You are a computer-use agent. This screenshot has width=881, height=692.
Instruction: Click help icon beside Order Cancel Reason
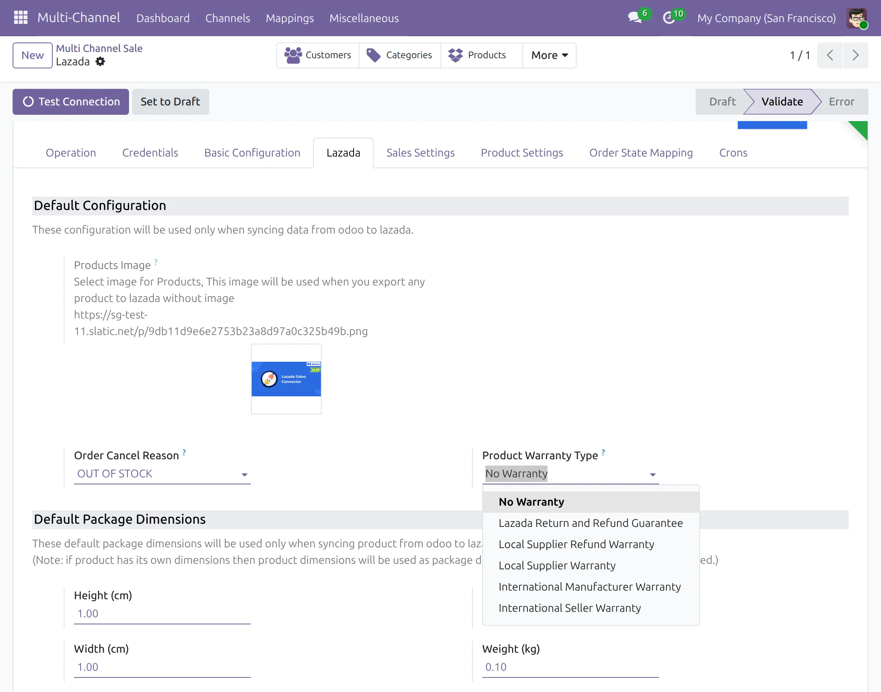point(184,452)
